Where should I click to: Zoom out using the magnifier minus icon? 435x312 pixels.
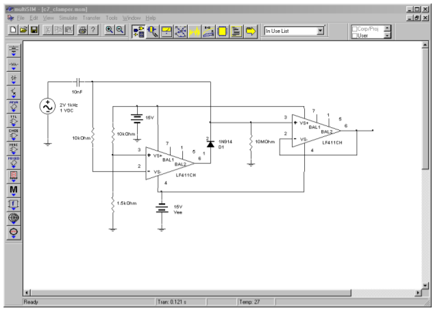(121, 31)
